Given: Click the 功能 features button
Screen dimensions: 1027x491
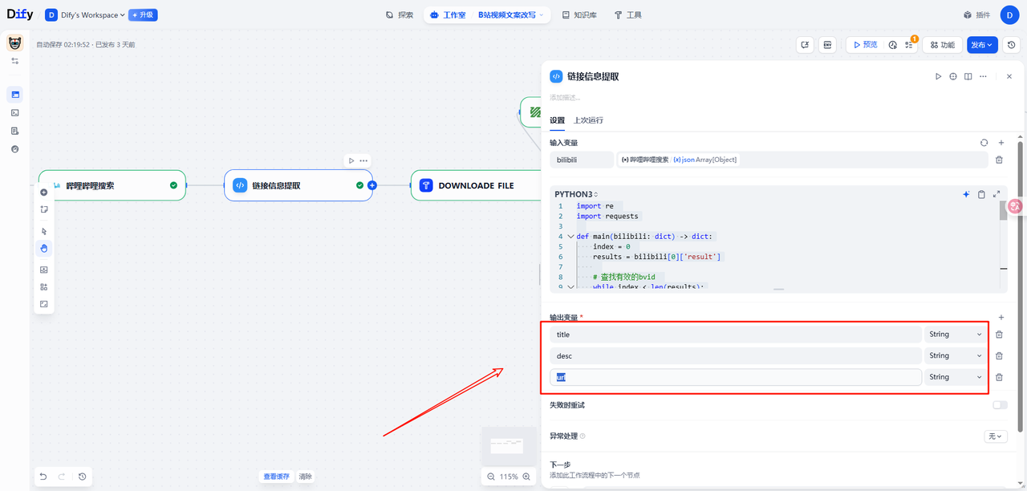Looking at the screenshot, I should point(942,45).
